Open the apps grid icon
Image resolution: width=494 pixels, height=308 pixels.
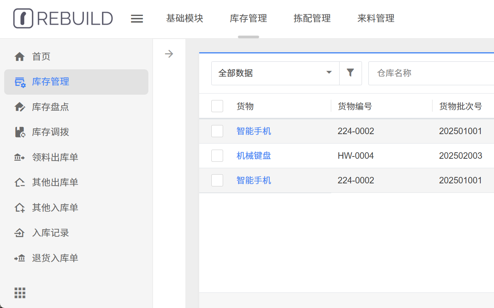[x=20, y=293]
